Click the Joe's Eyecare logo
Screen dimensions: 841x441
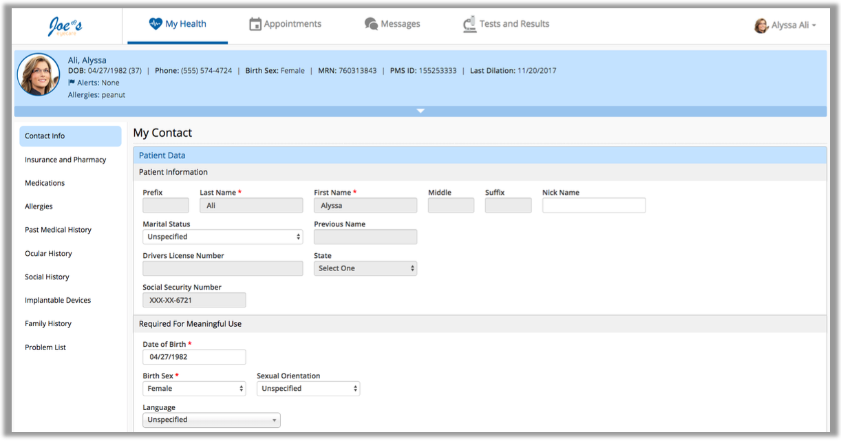65,25
